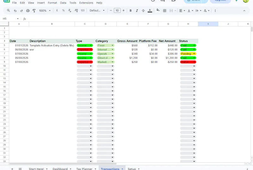Viewport: 253px width, 170px height.
Task: Switch to the Setup sheet tab
Action: click(132, 168)
